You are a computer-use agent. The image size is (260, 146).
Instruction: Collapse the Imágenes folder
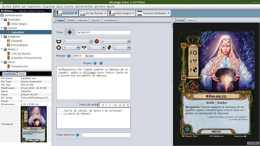[2, 36]
